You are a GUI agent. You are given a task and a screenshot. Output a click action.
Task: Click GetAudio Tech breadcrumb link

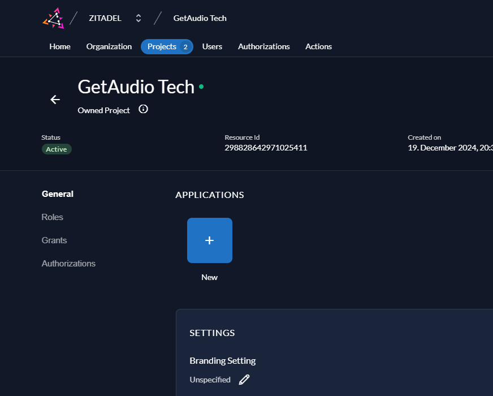pyautogui.click(x=200, y=18)
